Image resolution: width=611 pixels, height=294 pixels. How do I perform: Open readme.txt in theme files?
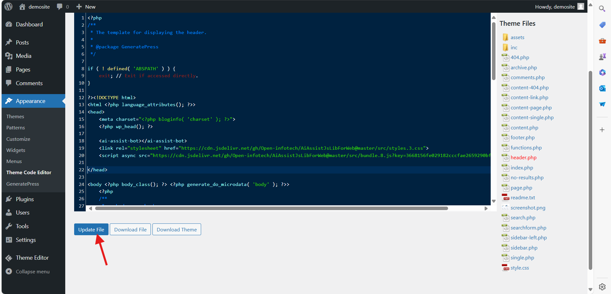click(x=523, y=198)
